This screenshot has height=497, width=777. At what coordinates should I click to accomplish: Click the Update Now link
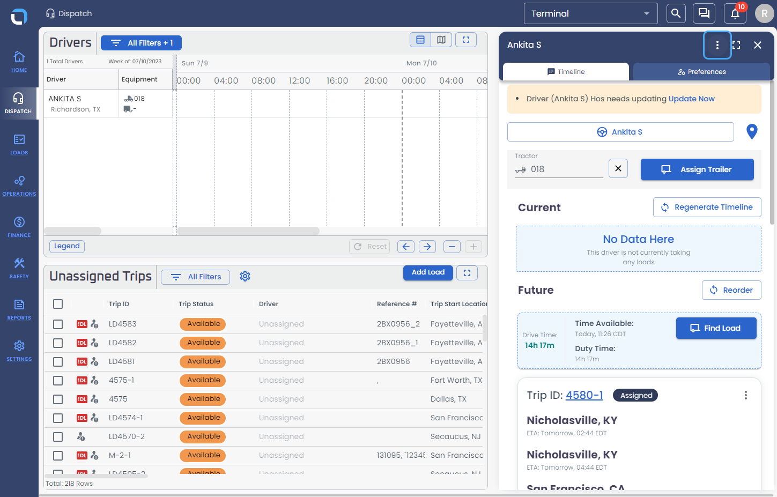pyautogui.click(x=691, y=99)
